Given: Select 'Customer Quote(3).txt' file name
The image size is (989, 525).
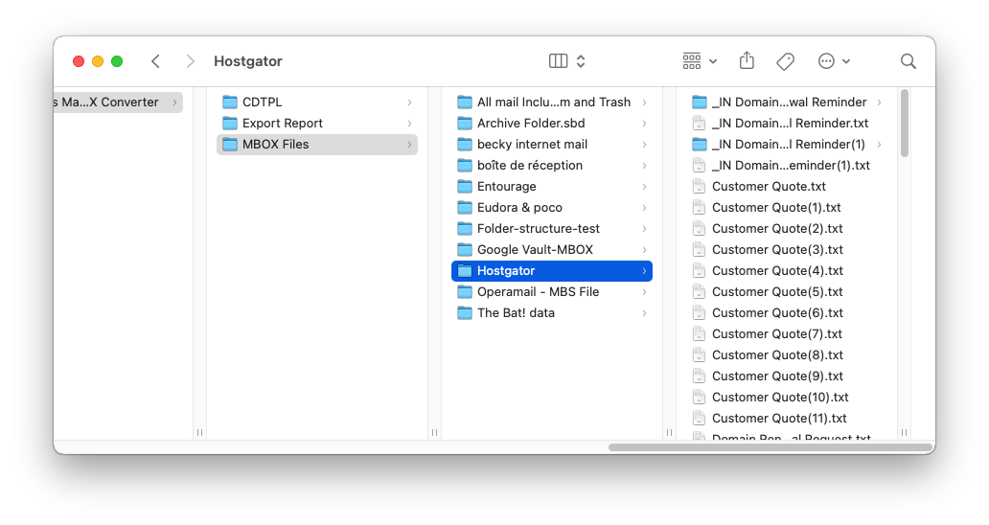Looking at the screenshot, I should (x=778, y=250).
